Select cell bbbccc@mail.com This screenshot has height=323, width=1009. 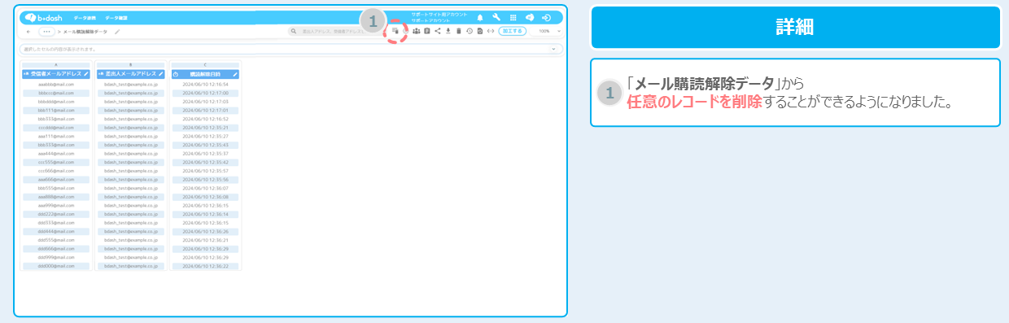(56, 93)
